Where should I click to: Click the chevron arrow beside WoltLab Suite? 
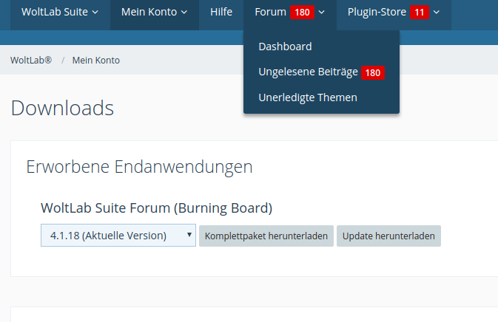coord(95,13)
